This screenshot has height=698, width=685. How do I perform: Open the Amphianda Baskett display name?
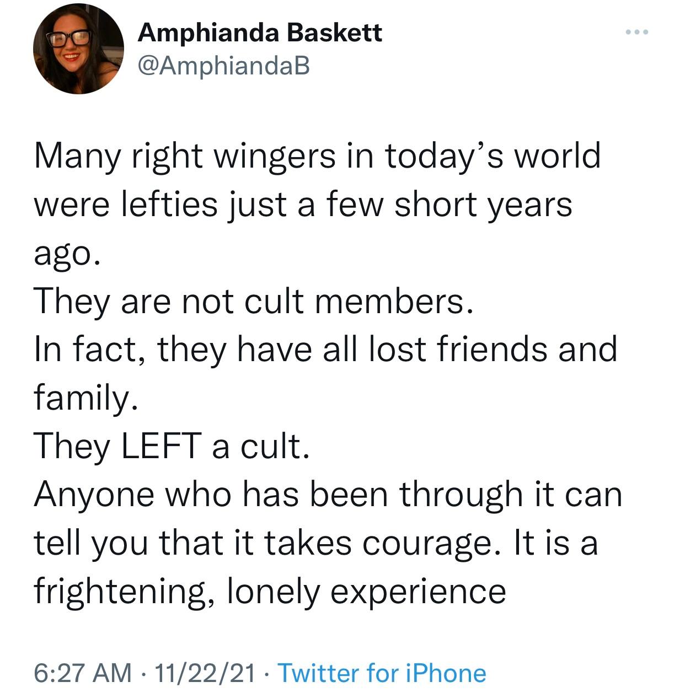coord(260,33)
